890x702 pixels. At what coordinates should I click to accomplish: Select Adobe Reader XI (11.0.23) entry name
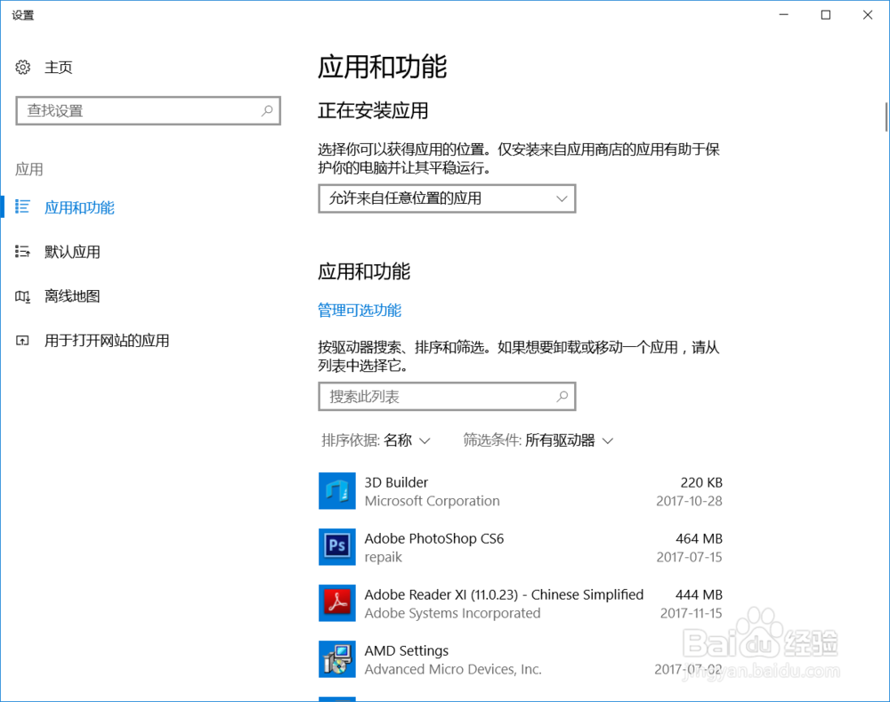504,594
